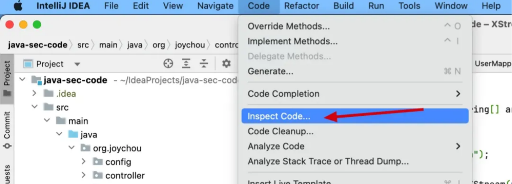Open the Refactor menu

(x=301, y=6)
